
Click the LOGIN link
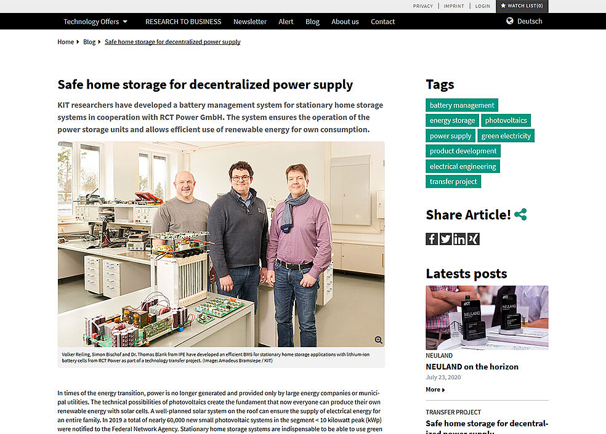pos(483,6)
